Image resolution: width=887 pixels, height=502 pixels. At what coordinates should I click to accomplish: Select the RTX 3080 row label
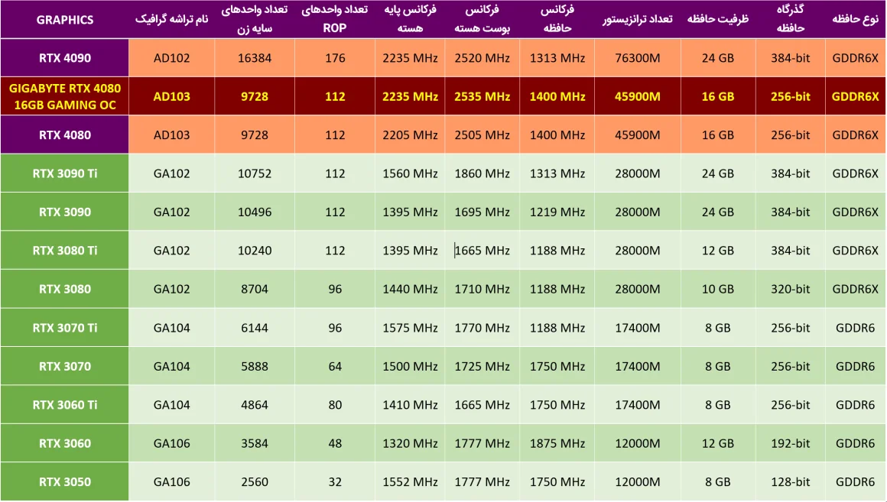64,289
